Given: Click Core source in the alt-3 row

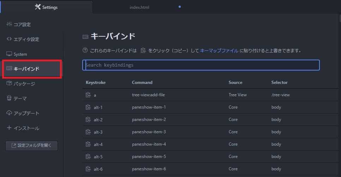Looking at the screenshot, I should point(233,132).
